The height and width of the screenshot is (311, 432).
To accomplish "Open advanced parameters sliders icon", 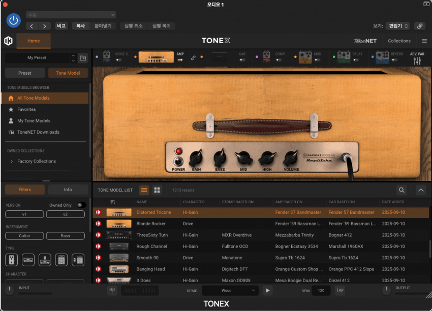I will tap(417, 60).
